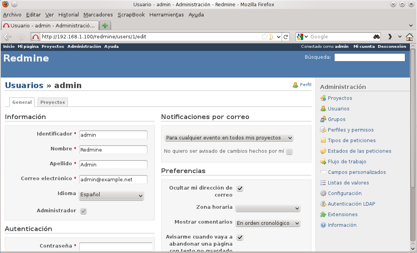The image size is (417, 253).
Task: Click the Correo electrónico input field
Action: [113, 179]
